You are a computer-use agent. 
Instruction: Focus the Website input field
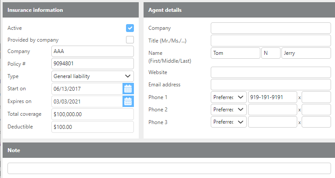(x=270, y=72)
